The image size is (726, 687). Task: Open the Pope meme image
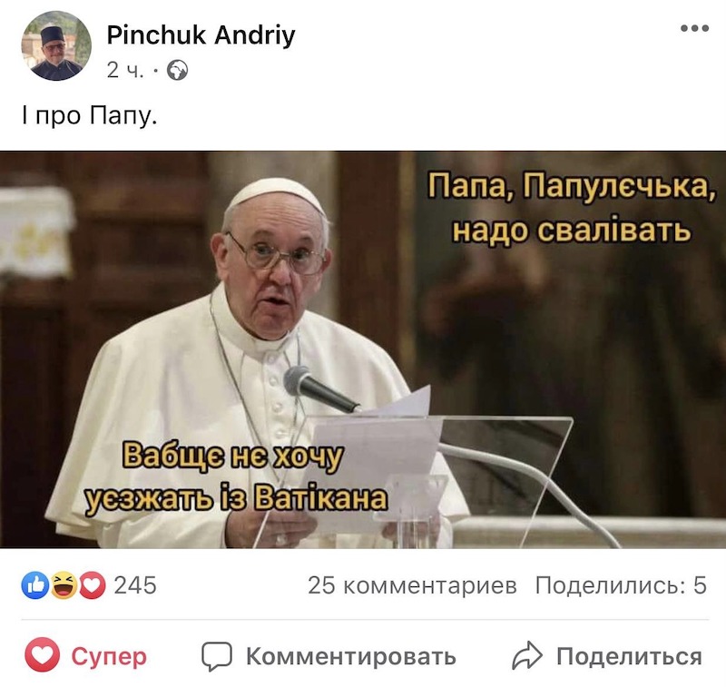(363, 349)
